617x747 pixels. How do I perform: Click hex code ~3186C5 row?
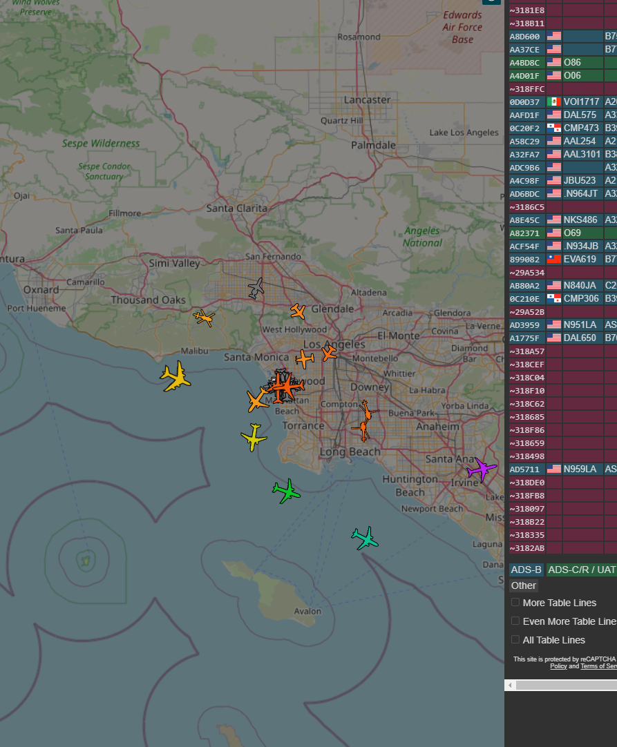(x=527, y=207)
